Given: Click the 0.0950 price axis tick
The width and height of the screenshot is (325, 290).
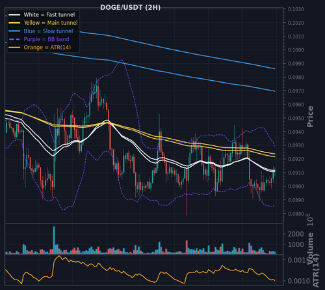Looking at the screenshot, I should point(296,119).
